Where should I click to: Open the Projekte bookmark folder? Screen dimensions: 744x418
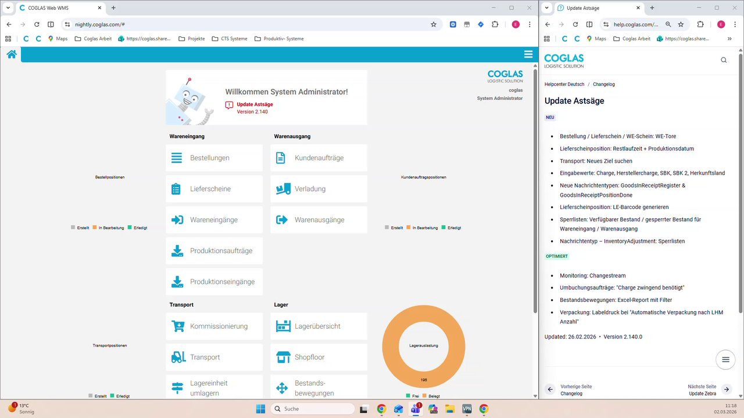point(191,39)
